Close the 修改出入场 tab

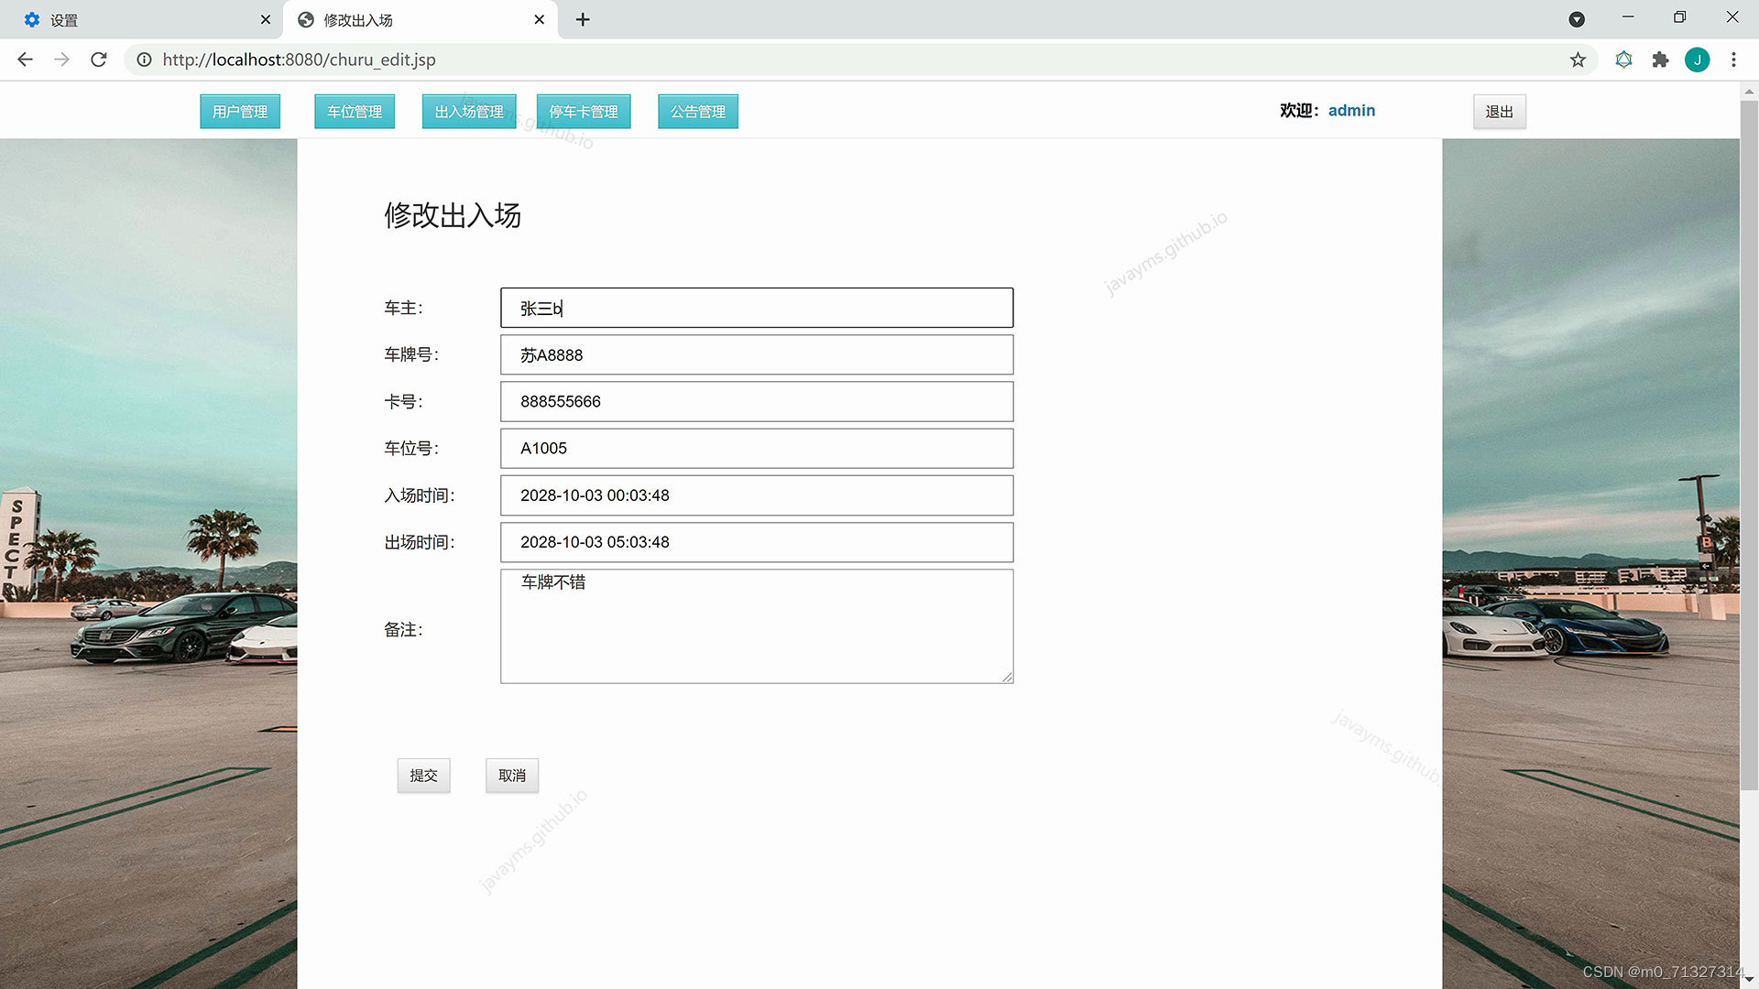click(540, 19)
